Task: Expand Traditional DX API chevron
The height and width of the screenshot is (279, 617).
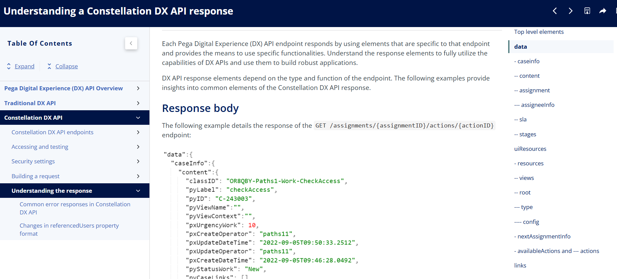Action: coord(138,103)
